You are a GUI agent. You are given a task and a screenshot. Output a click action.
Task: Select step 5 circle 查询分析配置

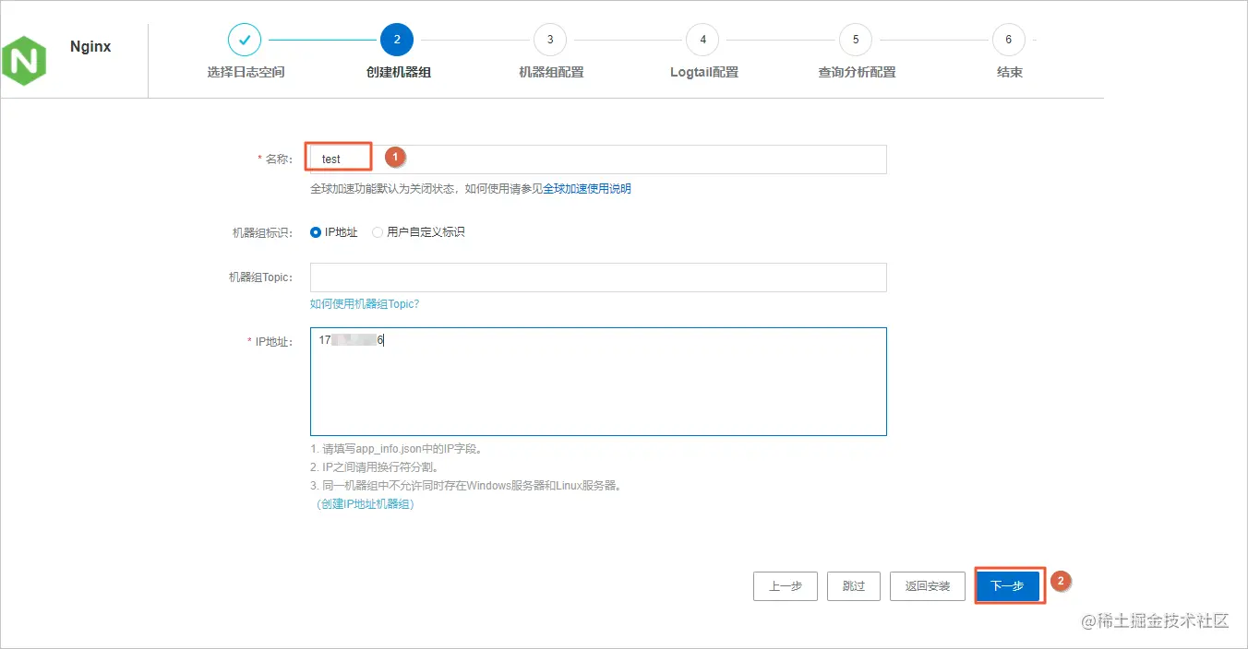pyautogui.click(x=856, y=40)
